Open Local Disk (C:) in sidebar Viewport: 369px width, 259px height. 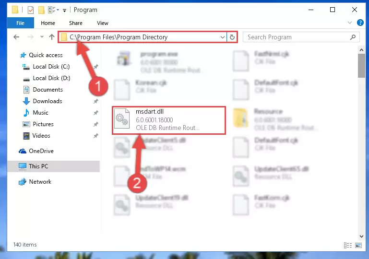point(51,67)
